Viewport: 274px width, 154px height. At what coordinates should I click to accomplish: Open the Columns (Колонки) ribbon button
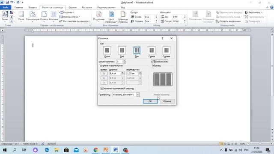click(x=54, y=16)
